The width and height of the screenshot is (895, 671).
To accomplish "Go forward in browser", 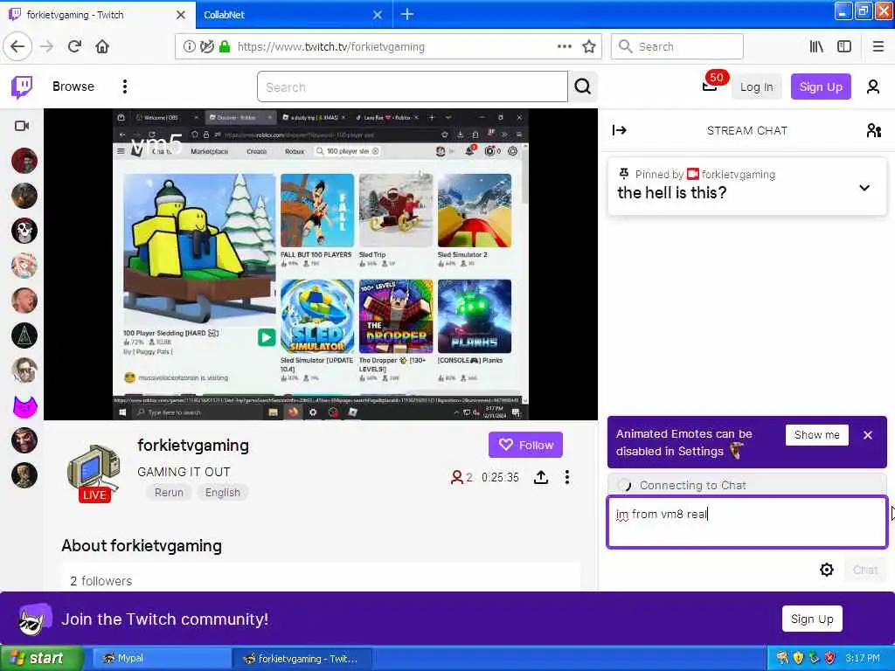I will [x=47, y=47].
